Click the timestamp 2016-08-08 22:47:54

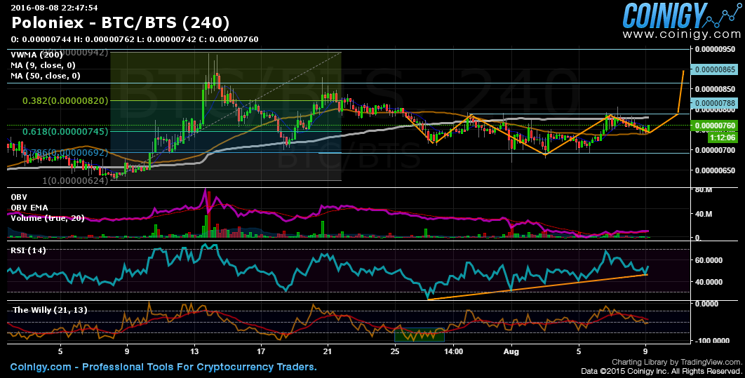(54, 8)
